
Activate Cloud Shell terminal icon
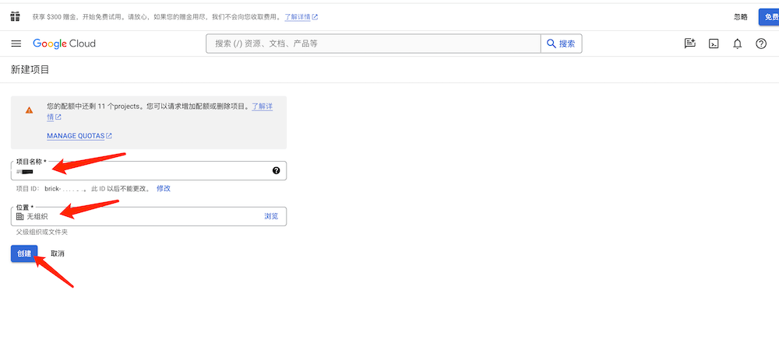click(x=713, y=44)
